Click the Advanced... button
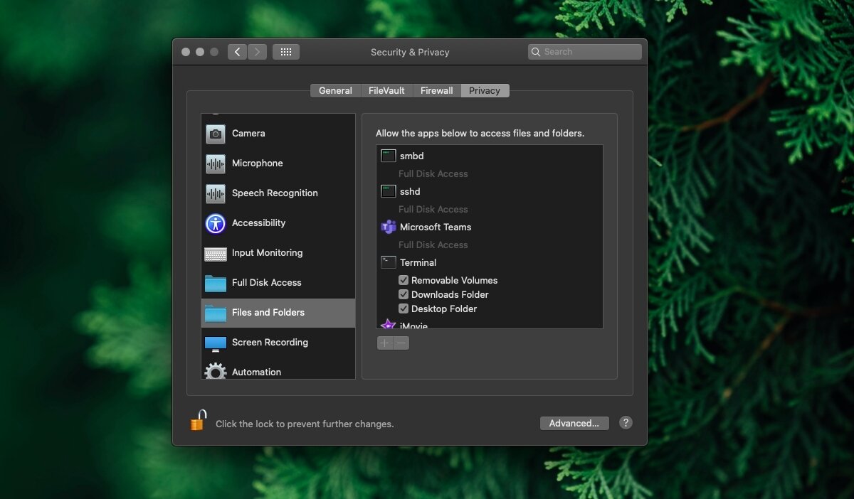This screenshot has height=499, width=854. tap(574, 423)
